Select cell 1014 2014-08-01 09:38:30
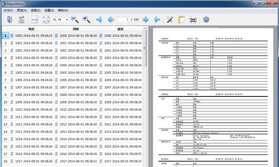 pyautogui.click(x=76, y=139)
